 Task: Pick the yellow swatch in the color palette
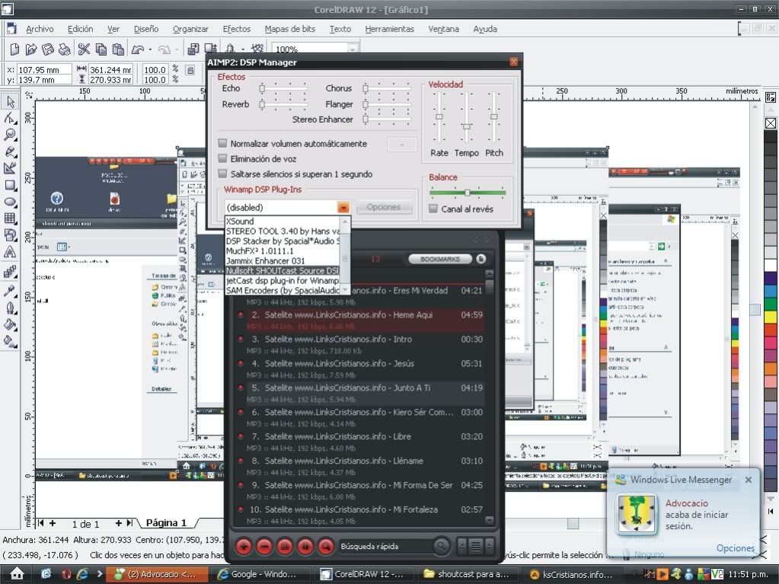[x=771, y=318]
